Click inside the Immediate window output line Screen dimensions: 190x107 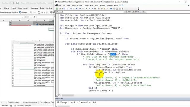[x=76, y=102]
